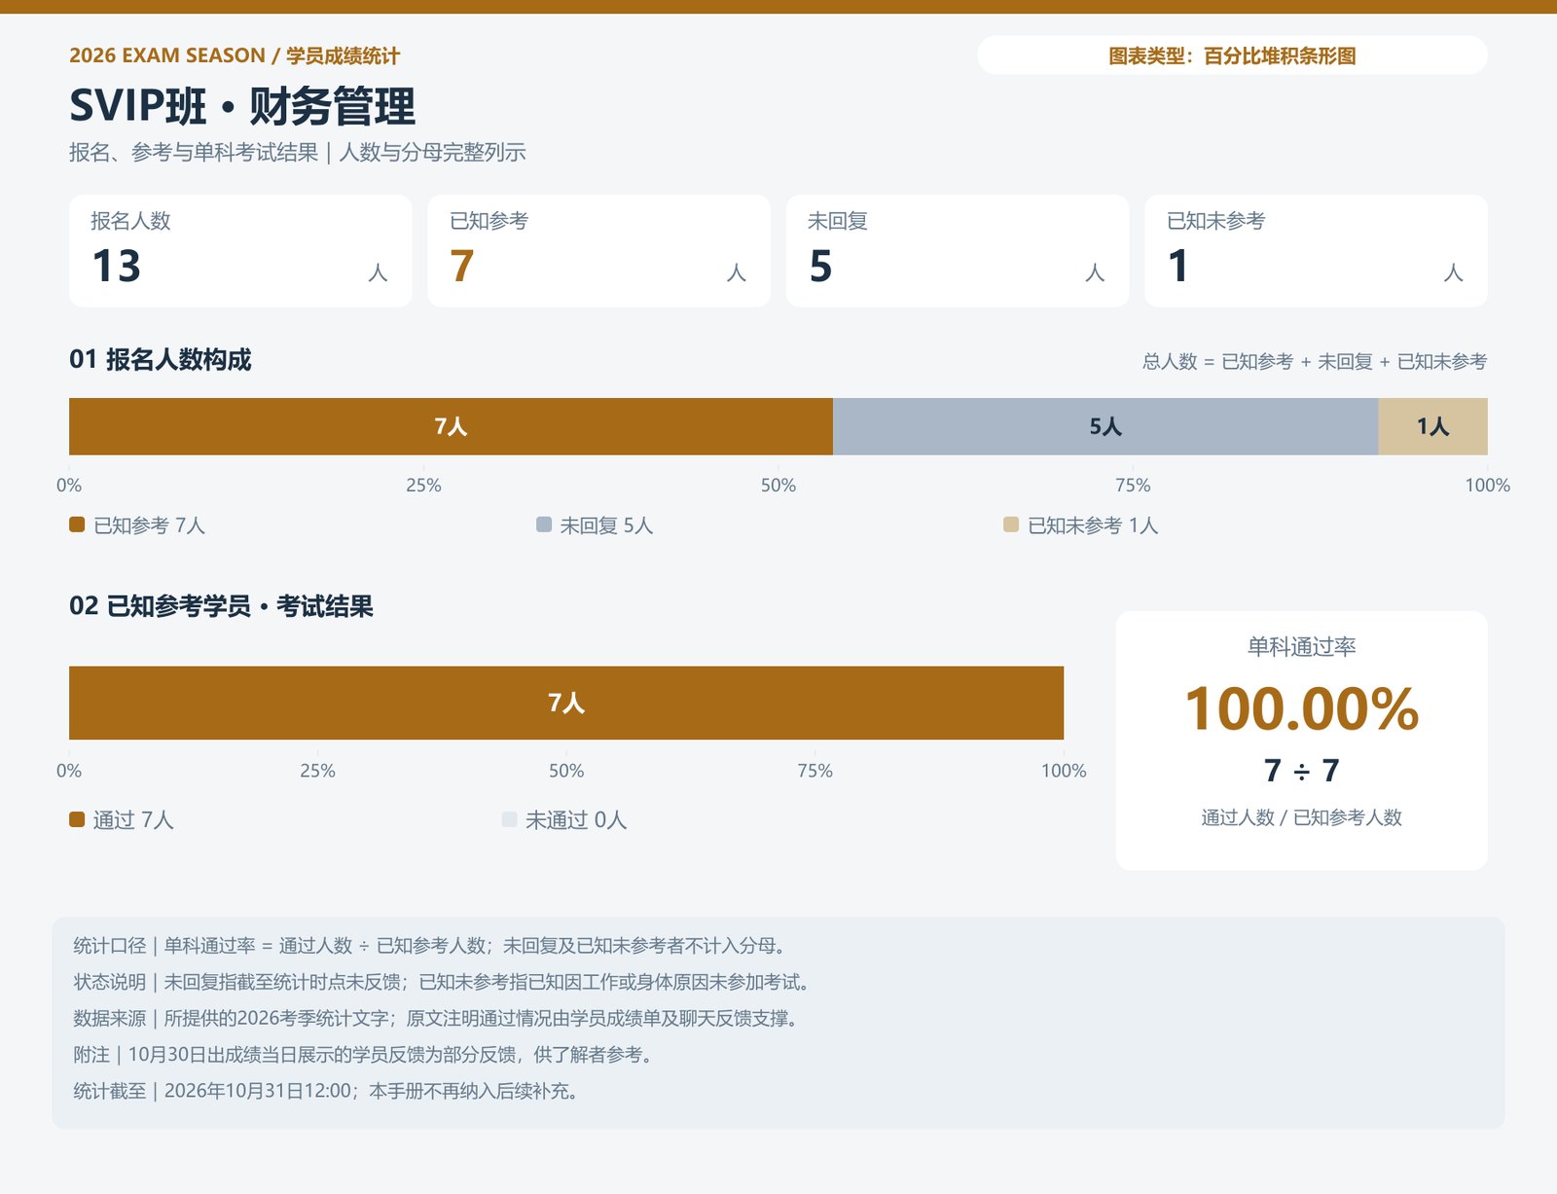
Task: Select the 已知参考 7 card
Action: tap(598, 251)
